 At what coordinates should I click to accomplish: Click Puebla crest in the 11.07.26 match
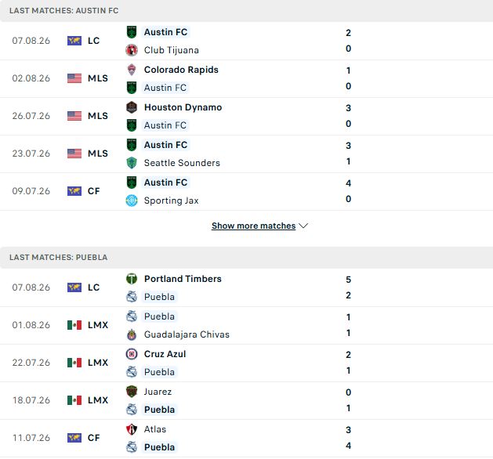tap(132, 447)
